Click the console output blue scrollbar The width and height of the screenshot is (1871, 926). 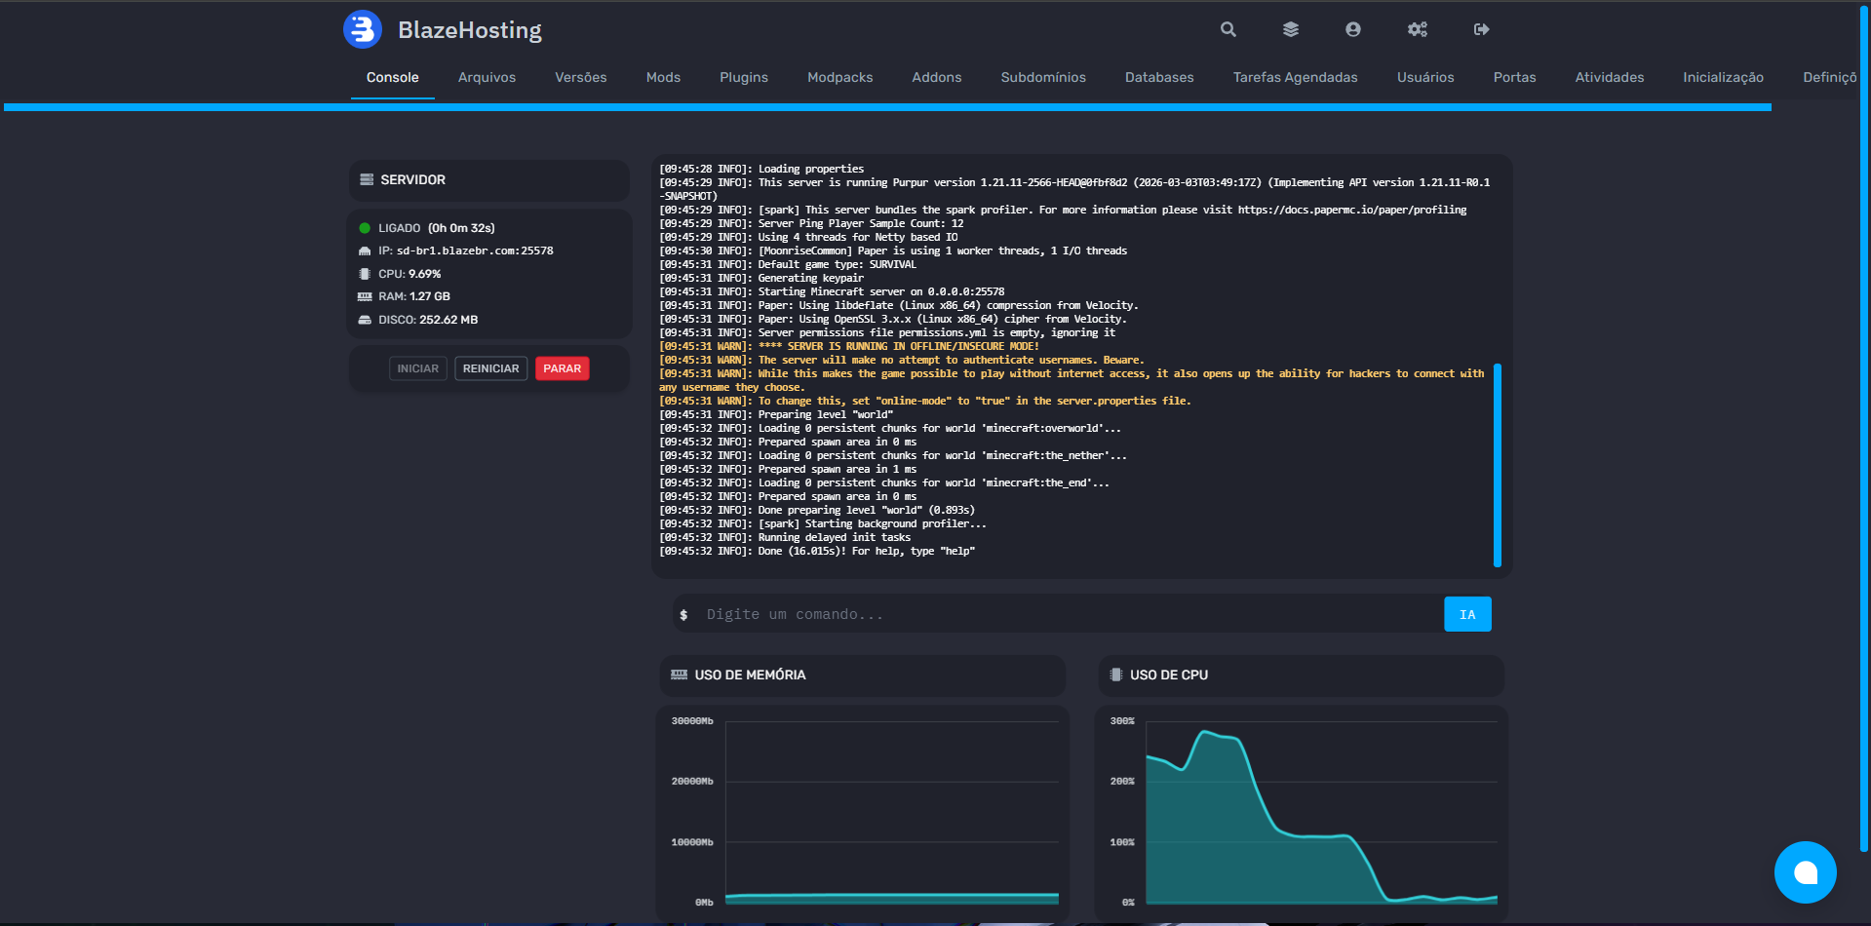click(1497, 464)
